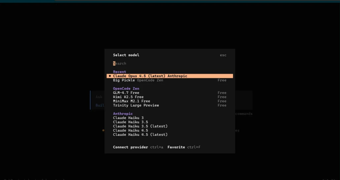Select the Trinity Large Preview model
The height and width of the screenshot is (180, 340).
[x=136, y=105]
